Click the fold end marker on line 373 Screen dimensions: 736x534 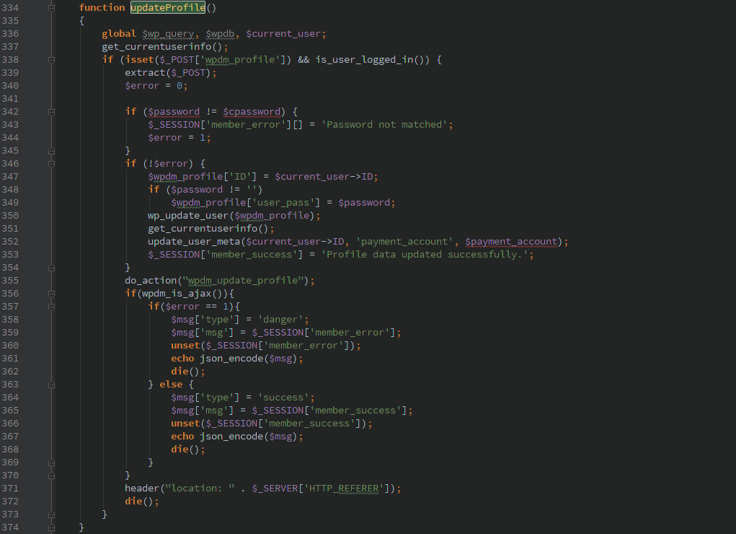click(x=52, y=515)
